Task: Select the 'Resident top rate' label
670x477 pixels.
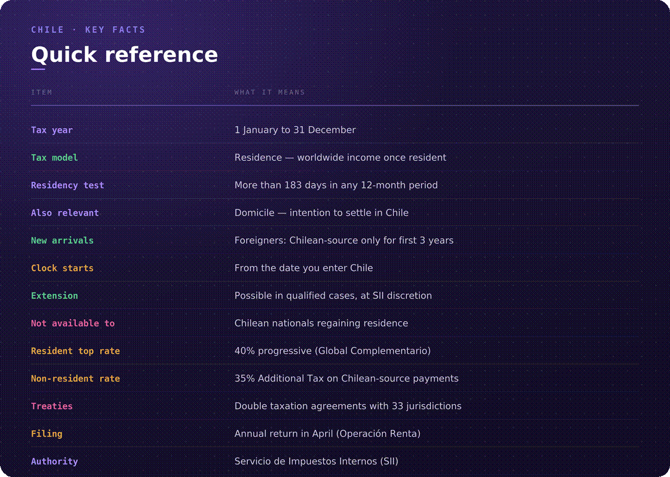Action: point(75,351)
